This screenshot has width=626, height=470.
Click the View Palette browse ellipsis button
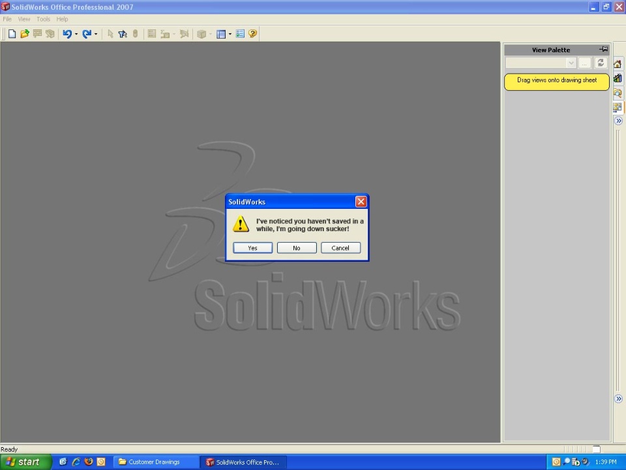pos(584,63)
